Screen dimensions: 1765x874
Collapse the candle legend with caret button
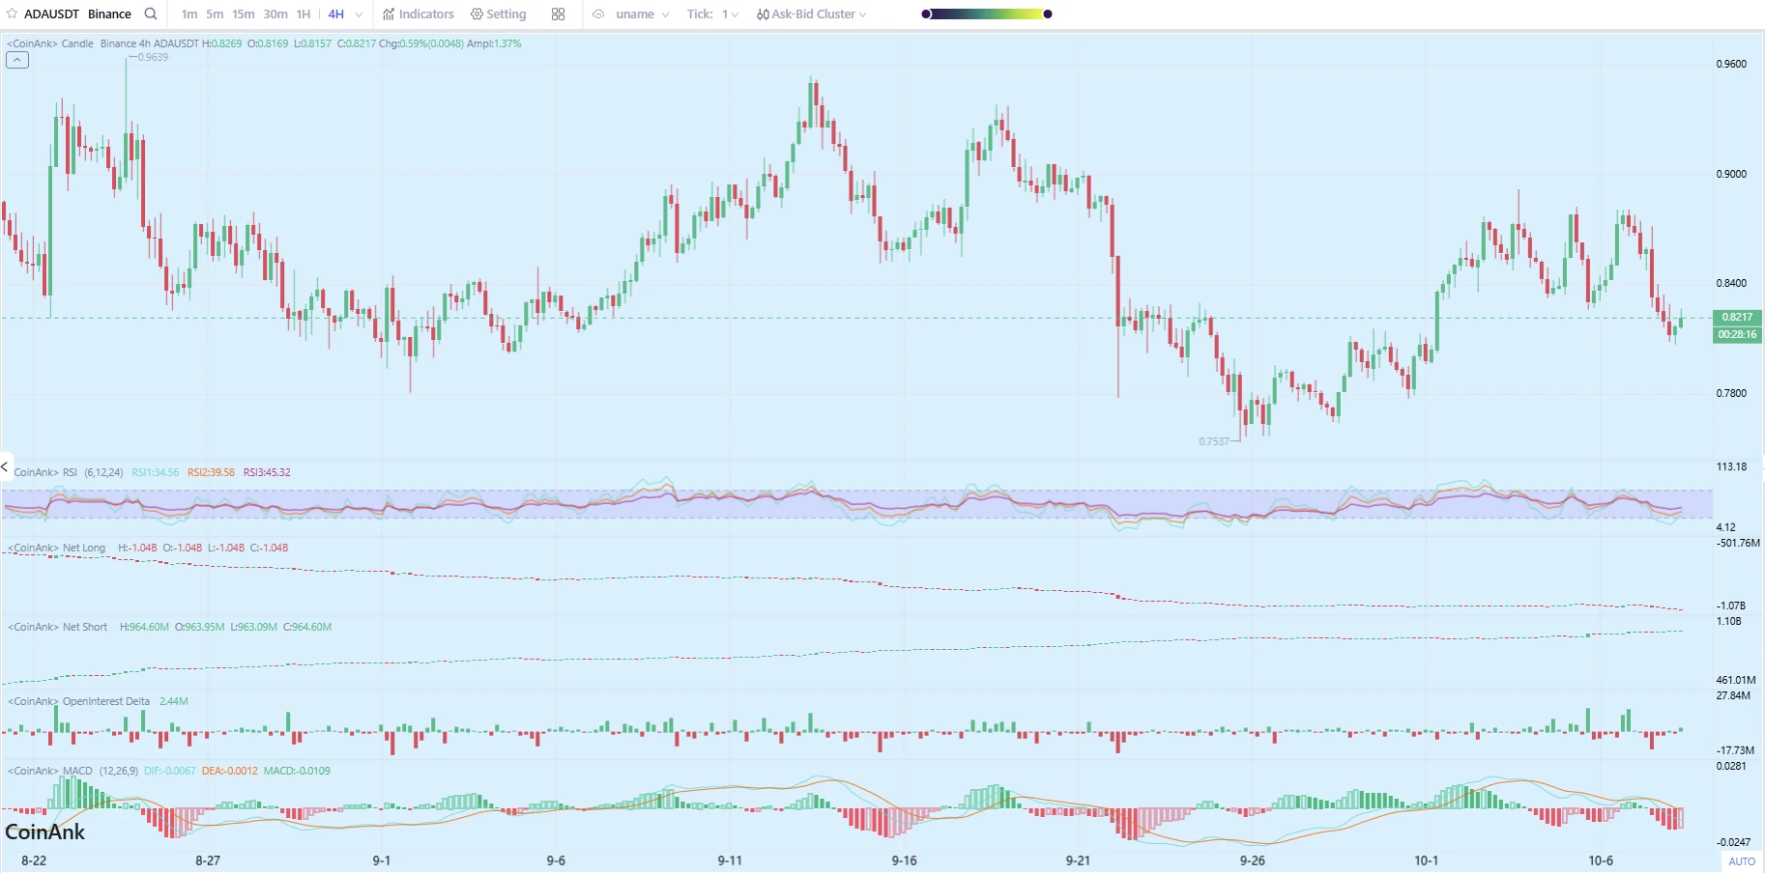point(17,60)
